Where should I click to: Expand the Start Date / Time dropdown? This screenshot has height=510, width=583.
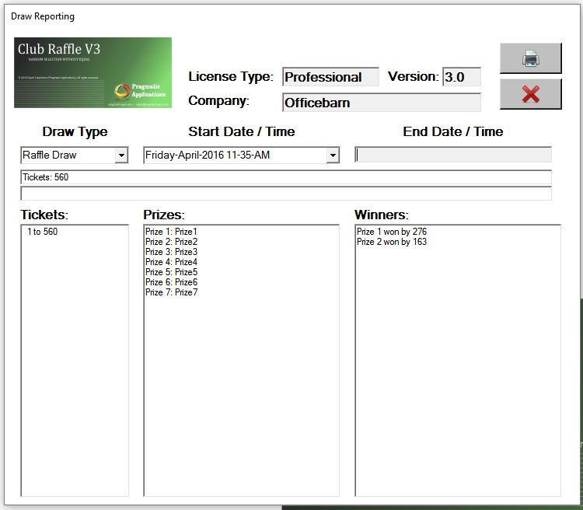tap(333, 155)
